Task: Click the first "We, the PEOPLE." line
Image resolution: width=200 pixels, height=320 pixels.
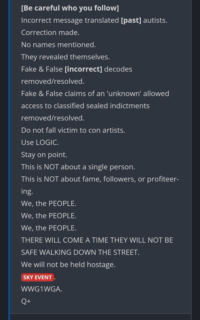Action: [x=49, y=203]
